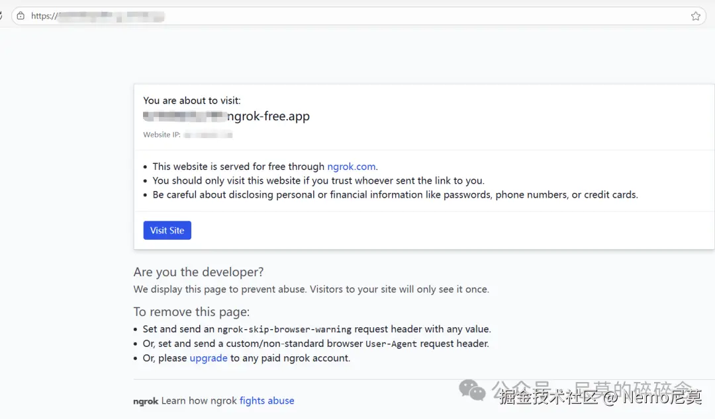
Task: Click the blue Visit Site button
Action: [x=167, y=231]
